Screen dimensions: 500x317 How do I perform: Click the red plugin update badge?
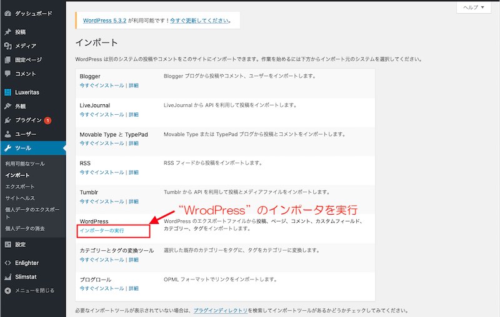point(47,120)
